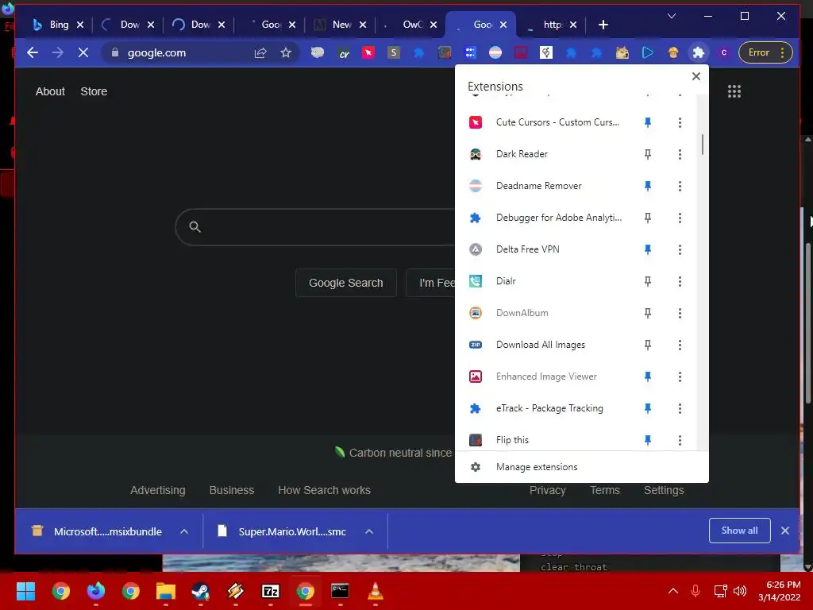Click the blue play-shaped extension icon
813x610 pixels.
(648, 52)
